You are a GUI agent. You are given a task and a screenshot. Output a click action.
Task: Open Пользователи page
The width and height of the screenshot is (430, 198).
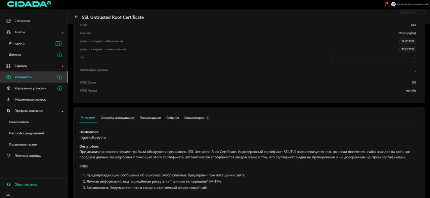[19, 122]
